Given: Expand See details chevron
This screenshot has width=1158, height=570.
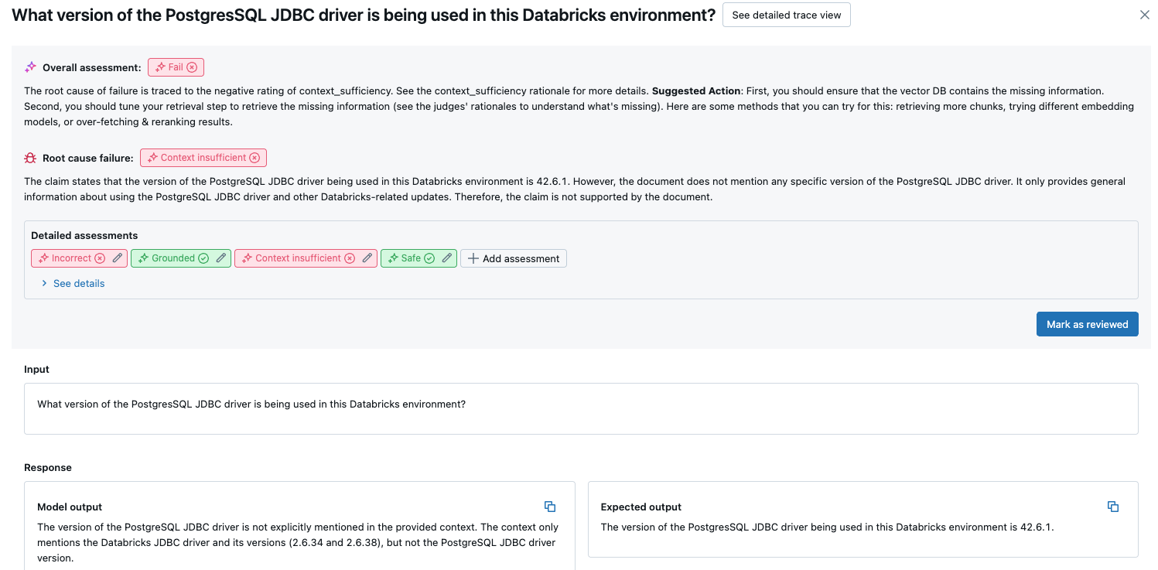Looking at the screenshot, I should pos(44,284).
